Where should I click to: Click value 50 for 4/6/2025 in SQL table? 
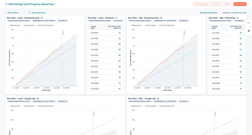[x=241, y=49]
